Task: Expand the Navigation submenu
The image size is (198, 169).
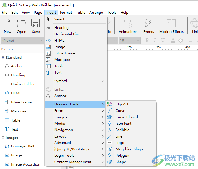Action: pos(76,130)
